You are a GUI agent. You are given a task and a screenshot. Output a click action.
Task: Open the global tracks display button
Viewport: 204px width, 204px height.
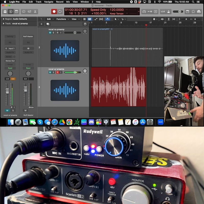coord(85,24)
